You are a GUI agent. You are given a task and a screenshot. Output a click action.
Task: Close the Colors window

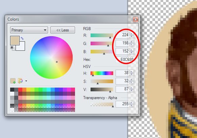point(136,19)
